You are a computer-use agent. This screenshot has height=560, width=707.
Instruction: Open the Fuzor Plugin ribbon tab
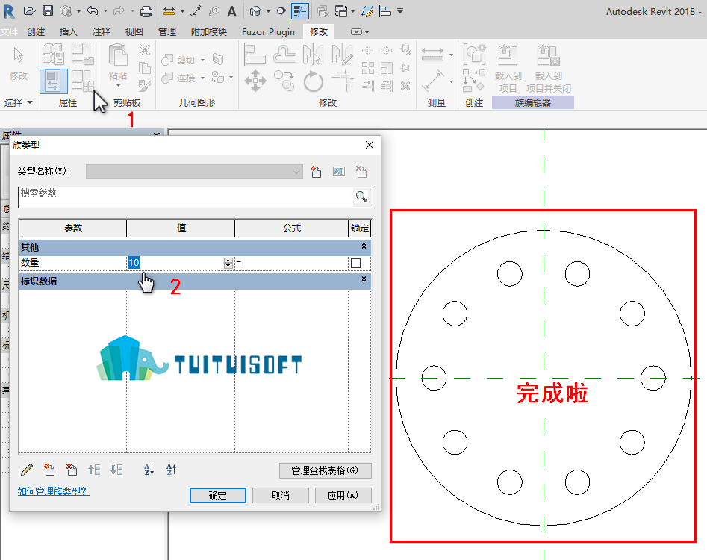(268, 31)
